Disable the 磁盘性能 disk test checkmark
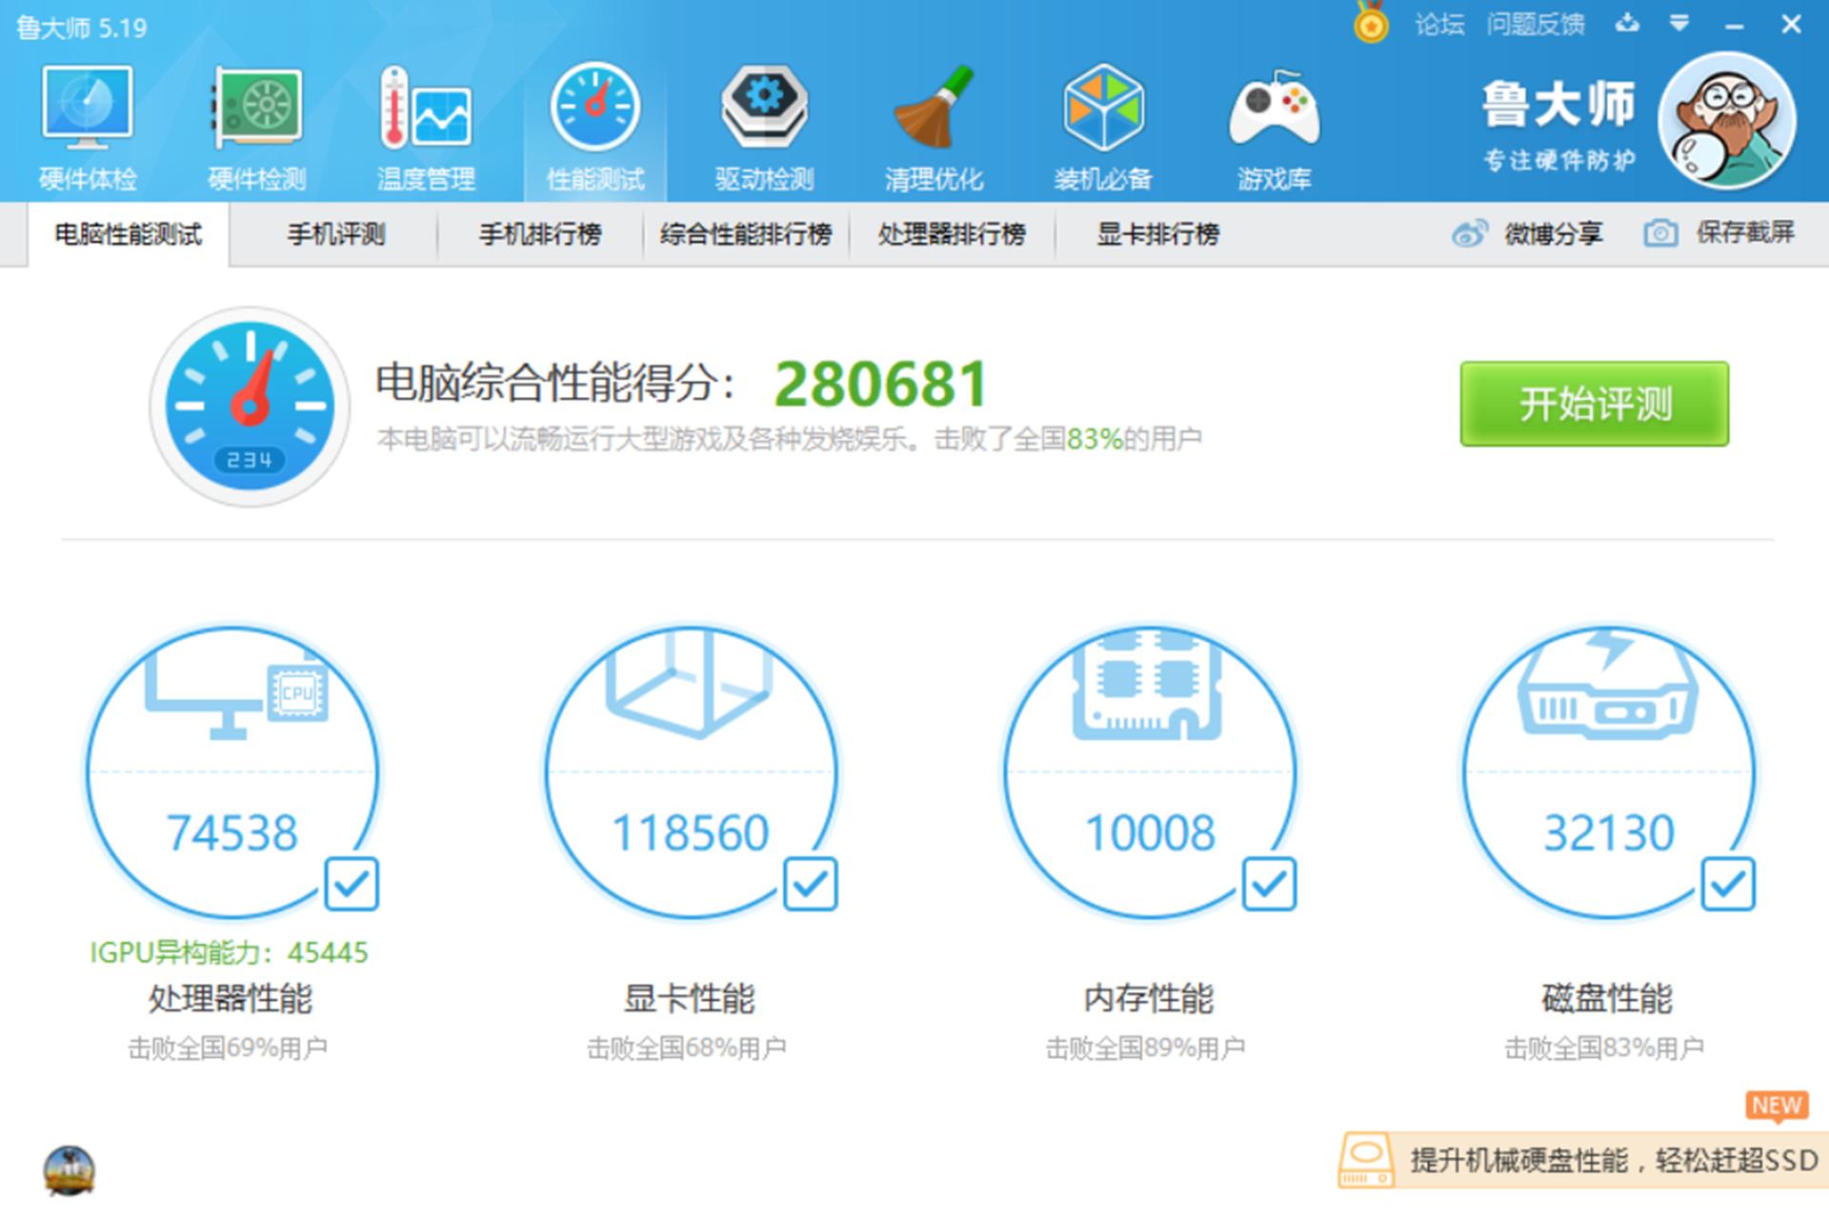1829x1218 pixels. [1729, 885]
